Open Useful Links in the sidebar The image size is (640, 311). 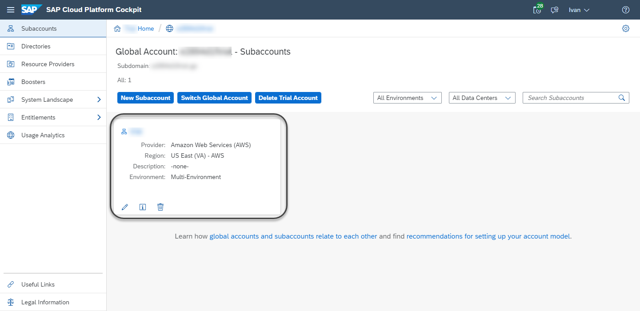coord(53,284)
